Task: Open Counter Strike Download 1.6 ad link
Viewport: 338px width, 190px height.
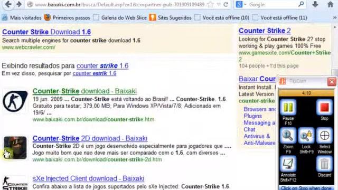Action: [x=46, y=32]
